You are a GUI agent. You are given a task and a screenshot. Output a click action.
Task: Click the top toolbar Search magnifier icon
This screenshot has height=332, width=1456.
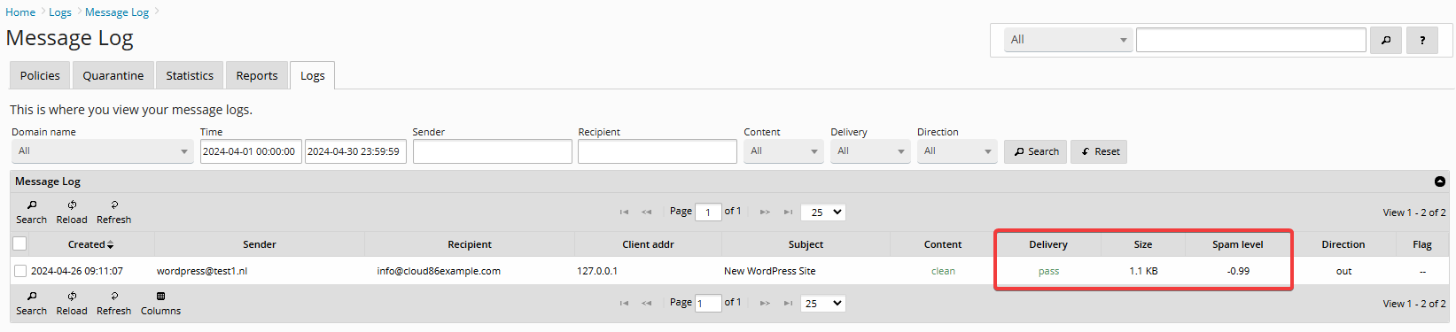(32, 205)
